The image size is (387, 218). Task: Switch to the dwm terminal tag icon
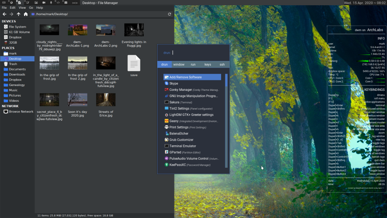[x=4, y=3]
